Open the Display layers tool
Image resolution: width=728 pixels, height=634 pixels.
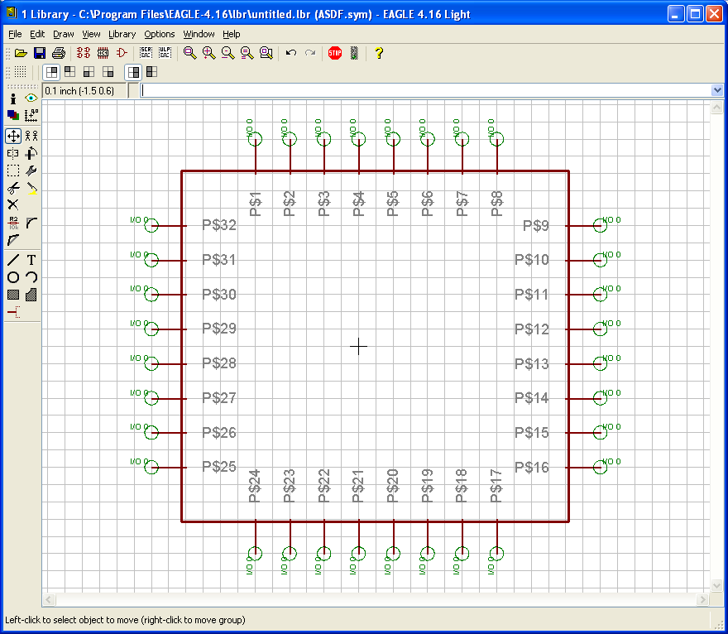click(13, 116)
